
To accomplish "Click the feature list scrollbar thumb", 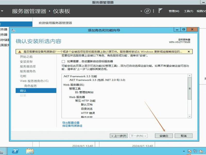I will tap(190, 88).
